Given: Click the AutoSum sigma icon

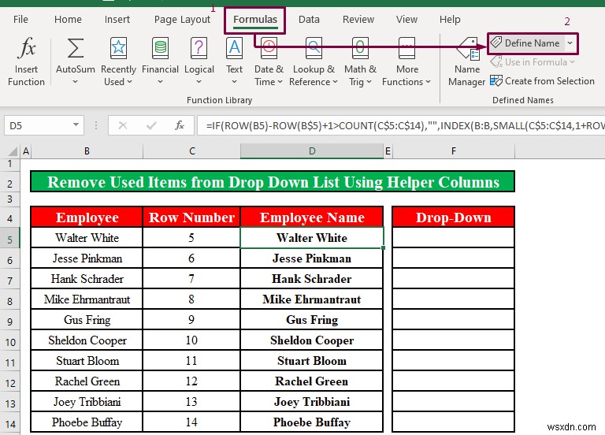Looking at the screenshot, I should pos(76,48).
